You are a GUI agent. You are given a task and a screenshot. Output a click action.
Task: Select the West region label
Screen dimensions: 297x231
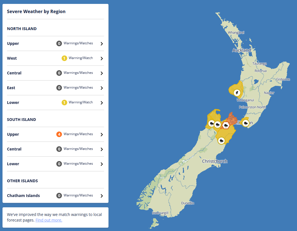click(12, 58)
